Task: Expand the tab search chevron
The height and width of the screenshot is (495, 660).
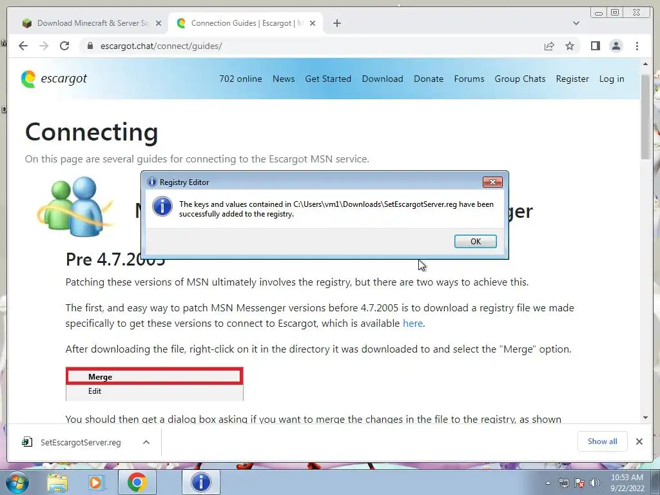Action: pyautogui.click(x=576, y=23)
